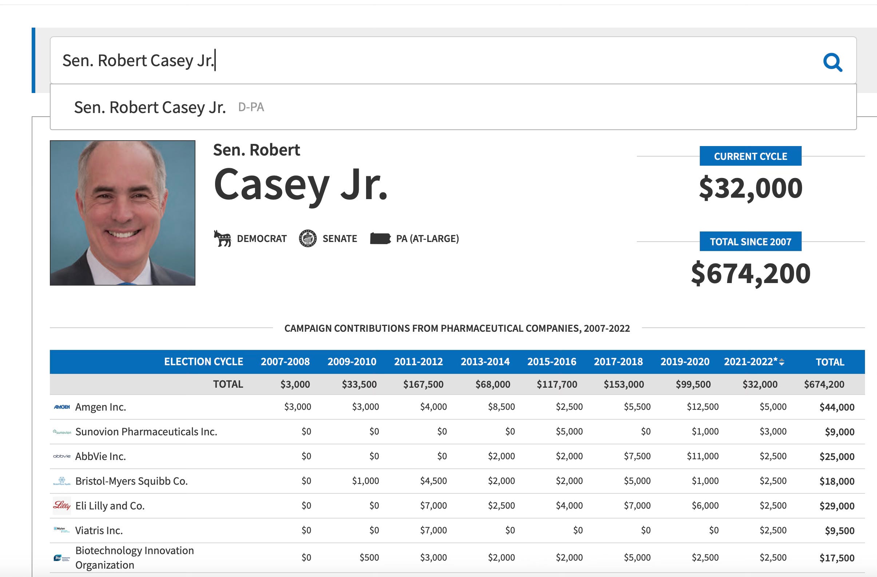Click the Eli Lilly red script logo
The width and height of the screenshot is (877, 577).
point(61,505)
